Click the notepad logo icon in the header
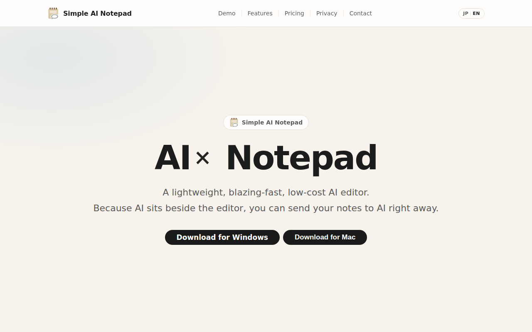Screen dimensions: 532x332 click(53, 13)
